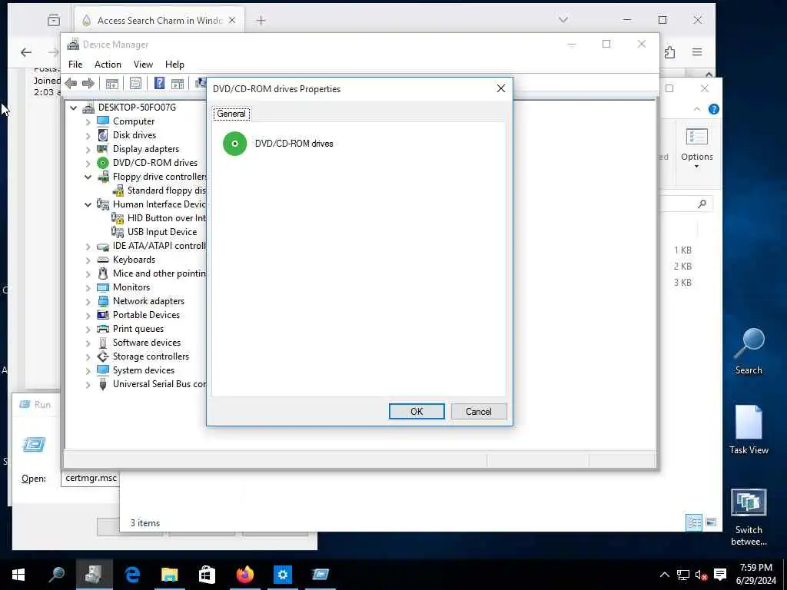The width and height of the screenshot is (787, 590).
Task: Click the blue Help question-mark toolbar icon
Action: pyautogui.click(x=159, y=83)
